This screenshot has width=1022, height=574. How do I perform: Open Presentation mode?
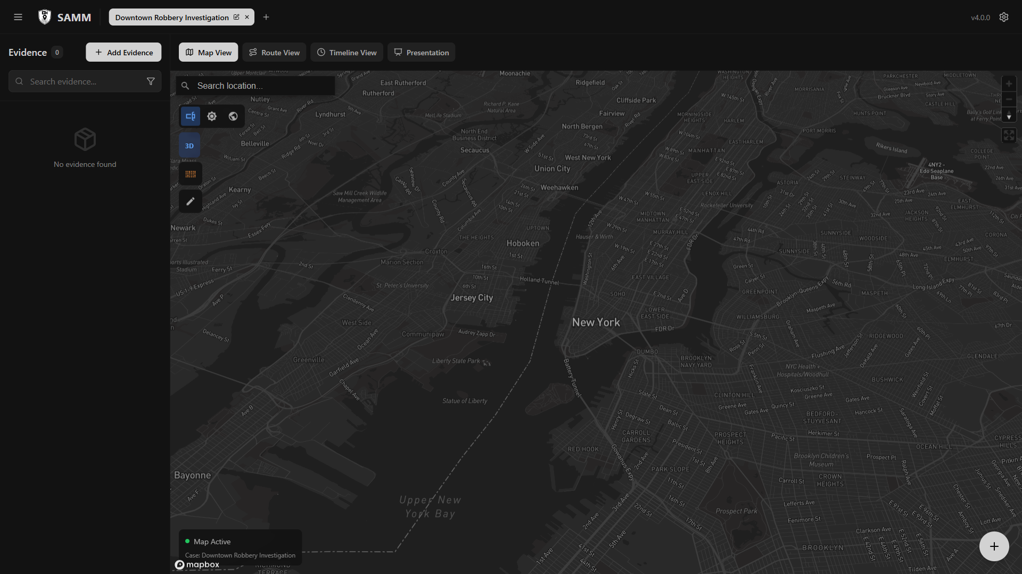click(421, 52)
